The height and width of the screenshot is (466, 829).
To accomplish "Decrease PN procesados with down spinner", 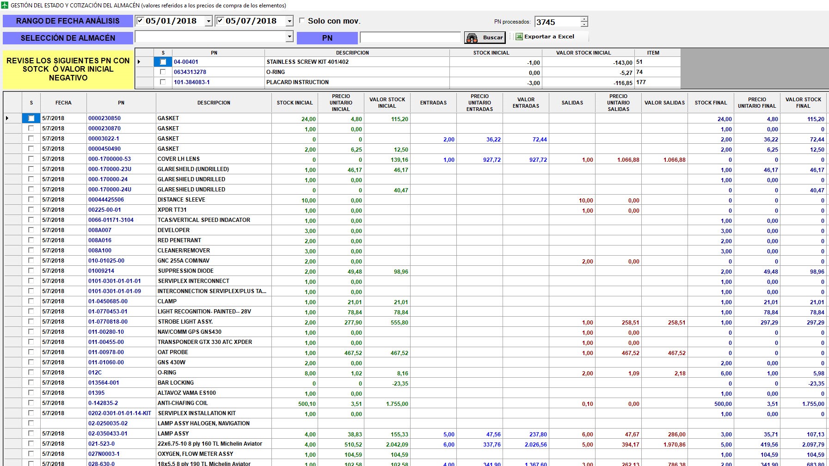I will click(584, 25).
